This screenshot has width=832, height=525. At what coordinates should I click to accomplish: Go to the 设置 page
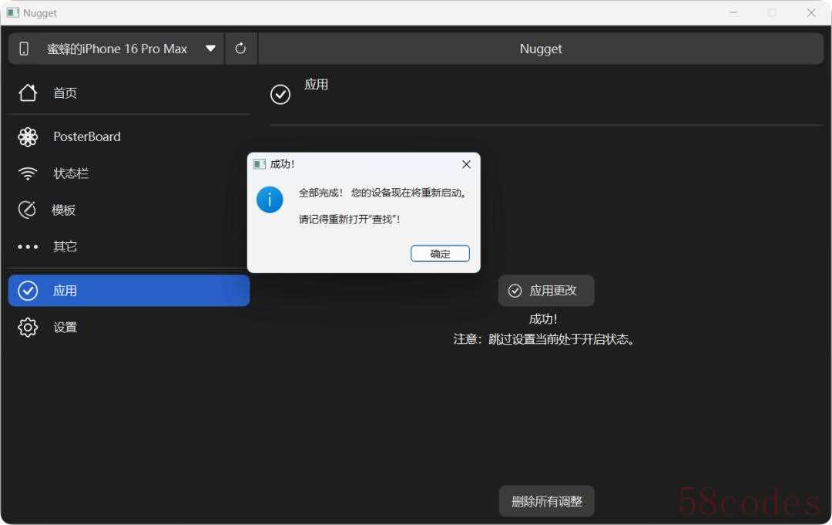coord(65,328)
